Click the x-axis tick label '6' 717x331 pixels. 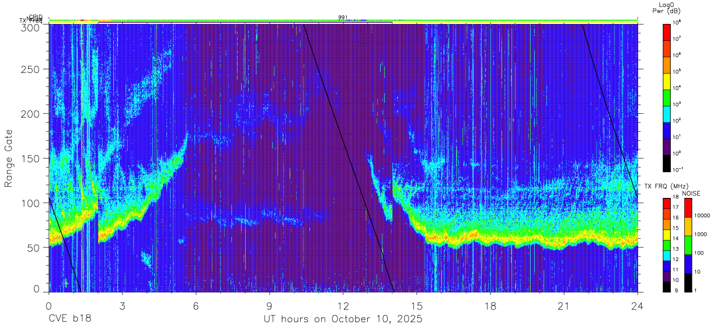[196, 306]
